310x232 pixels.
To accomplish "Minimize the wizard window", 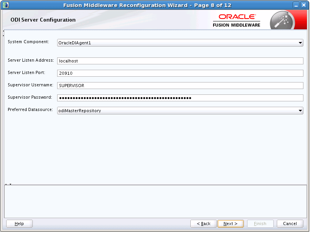I will (296, 5).
